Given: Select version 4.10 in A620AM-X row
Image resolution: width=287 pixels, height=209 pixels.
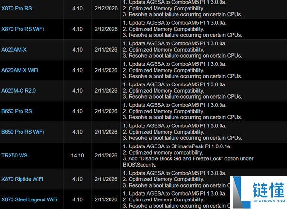Looking at the screenshot, I should 77,50.
